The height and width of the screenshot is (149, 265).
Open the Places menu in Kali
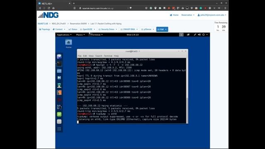coord(80,35)
